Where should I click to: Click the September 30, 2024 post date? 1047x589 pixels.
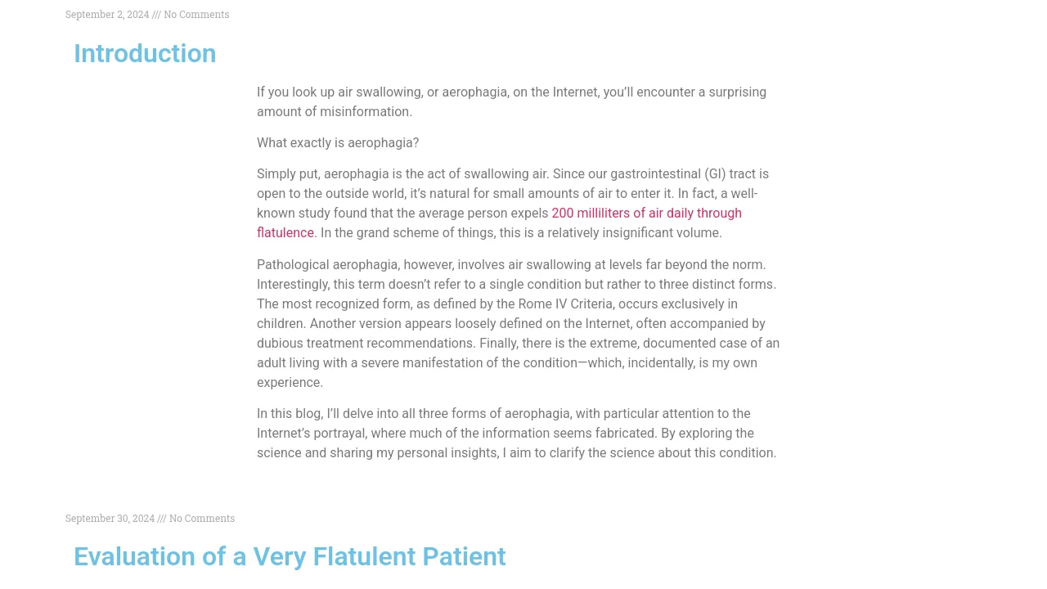[110, 519]
